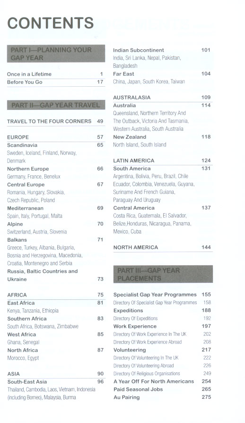Select the Before You Go entry
The image size is (245, 423).
pos(56,82)
